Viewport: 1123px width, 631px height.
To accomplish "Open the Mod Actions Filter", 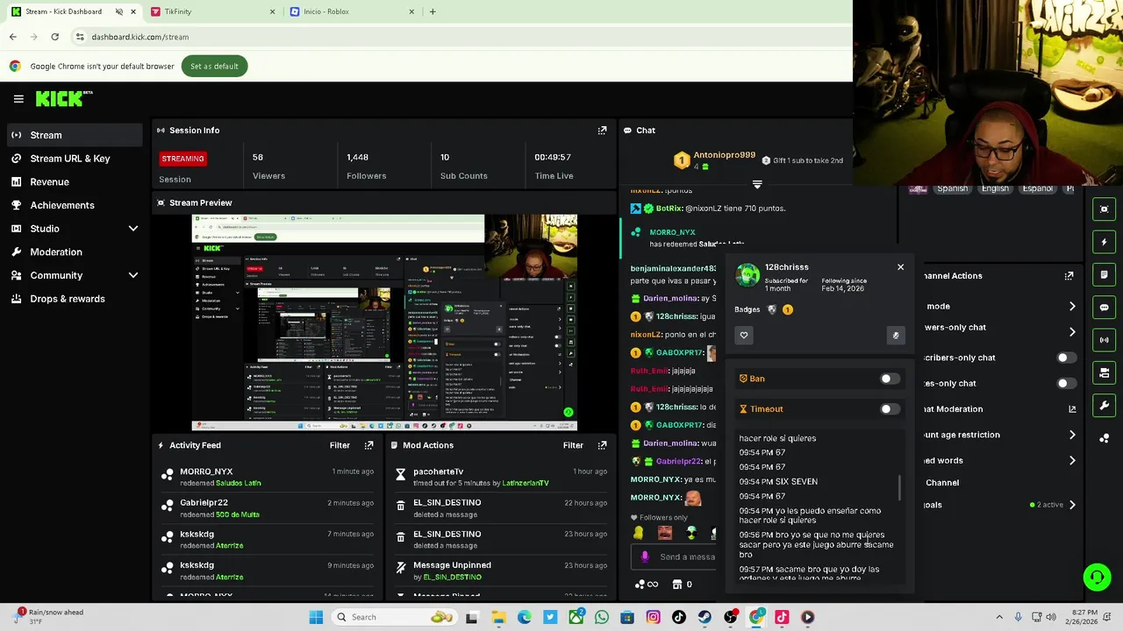I will click(573, 445).
